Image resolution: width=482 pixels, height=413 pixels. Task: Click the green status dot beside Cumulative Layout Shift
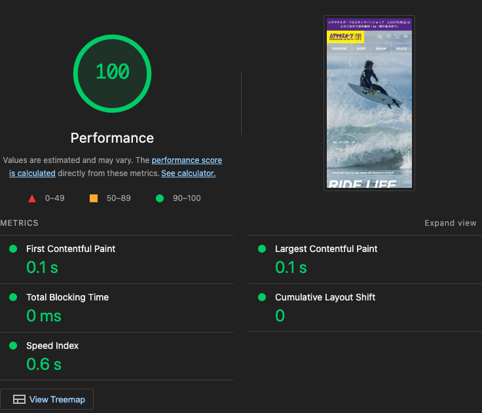(262, 297)
